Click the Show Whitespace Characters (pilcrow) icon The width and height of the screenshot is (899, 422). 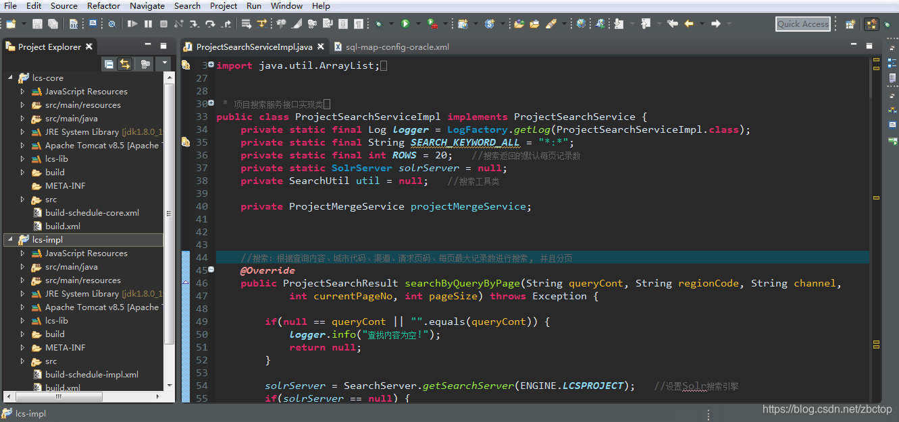click(x=358, y=24)
